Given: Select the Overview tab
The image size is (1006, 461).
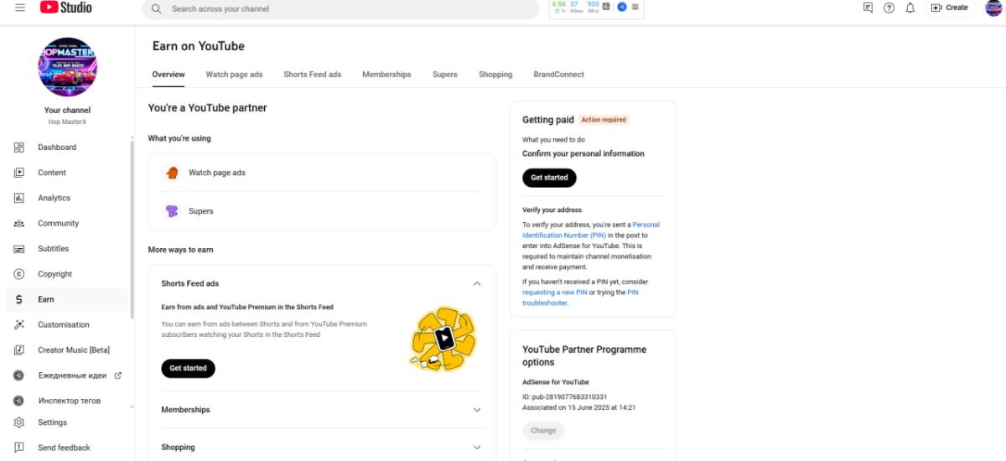Looking at the screenshot, I should [169, 75].
